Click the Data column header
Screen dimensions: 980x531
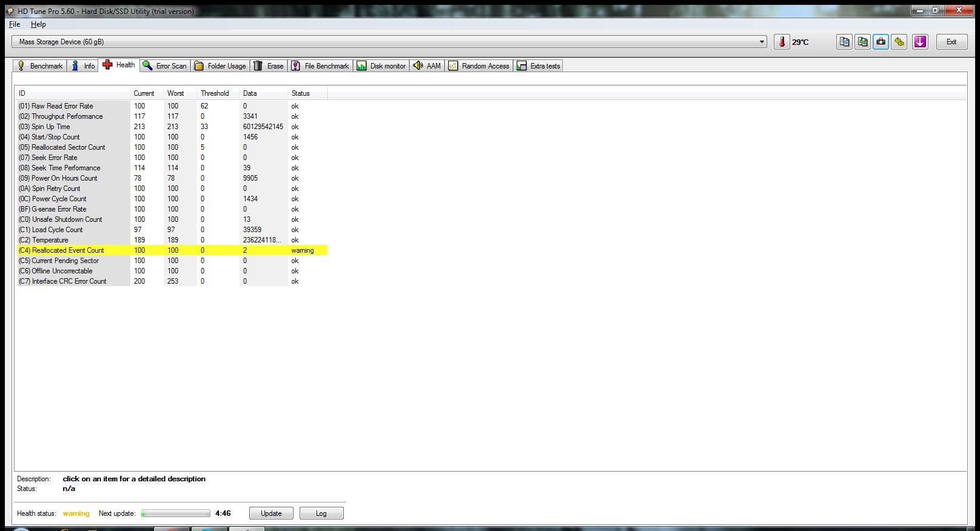coord(264,93)
